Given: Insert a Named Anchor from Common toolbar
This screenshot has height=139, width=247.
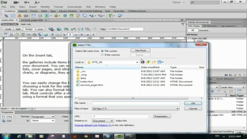Looking at the screenshot, I should (x=19, y=16).
